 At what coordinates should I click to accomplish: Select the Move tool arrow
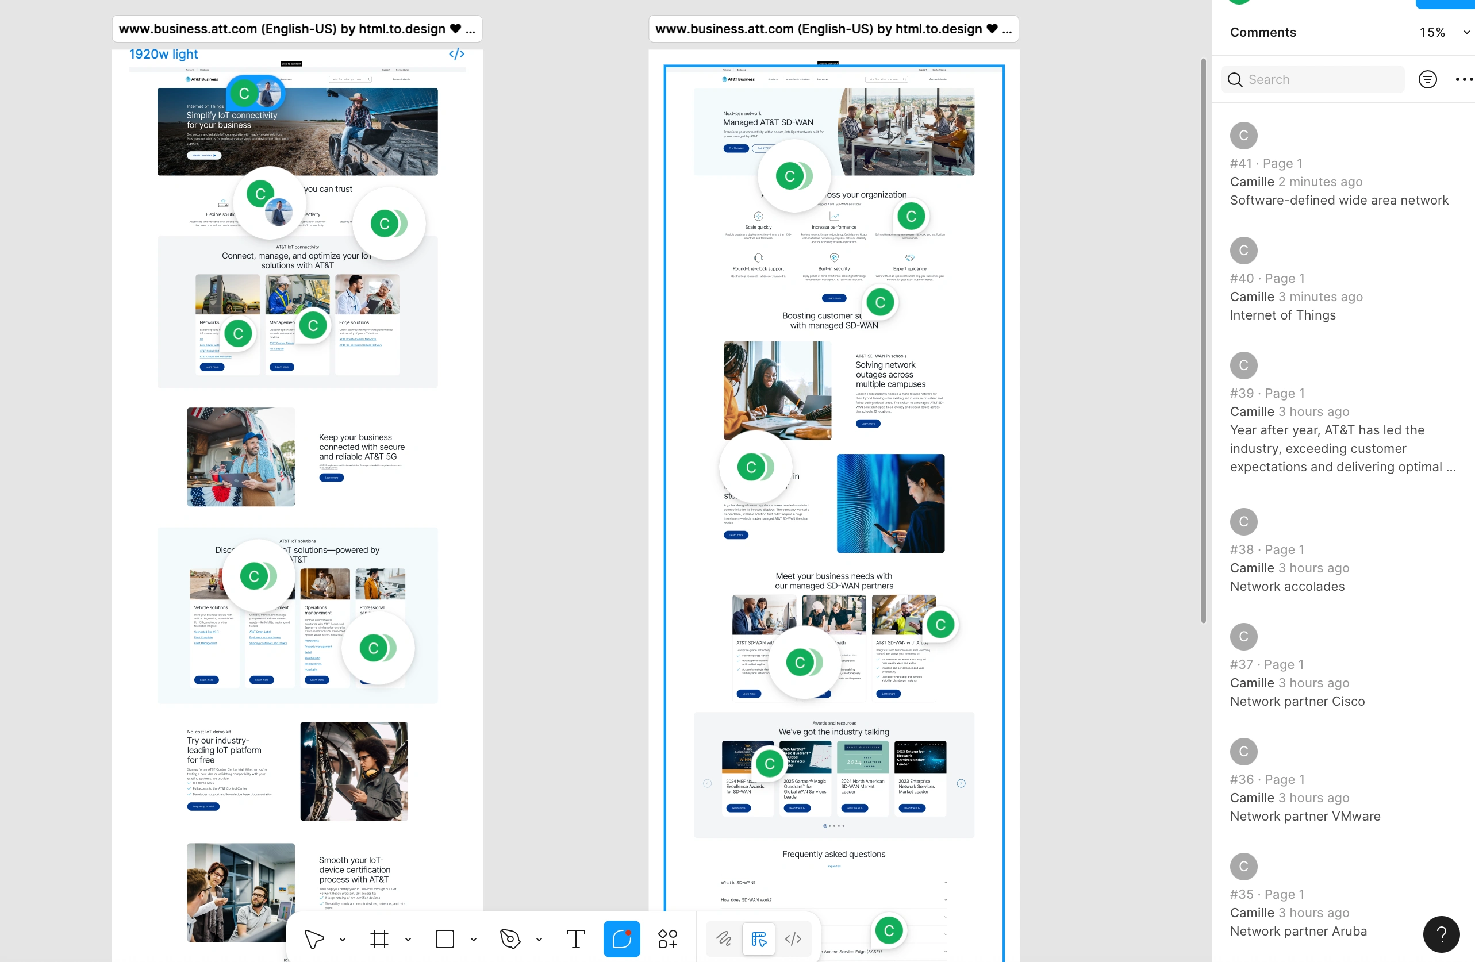pos(314,939)
